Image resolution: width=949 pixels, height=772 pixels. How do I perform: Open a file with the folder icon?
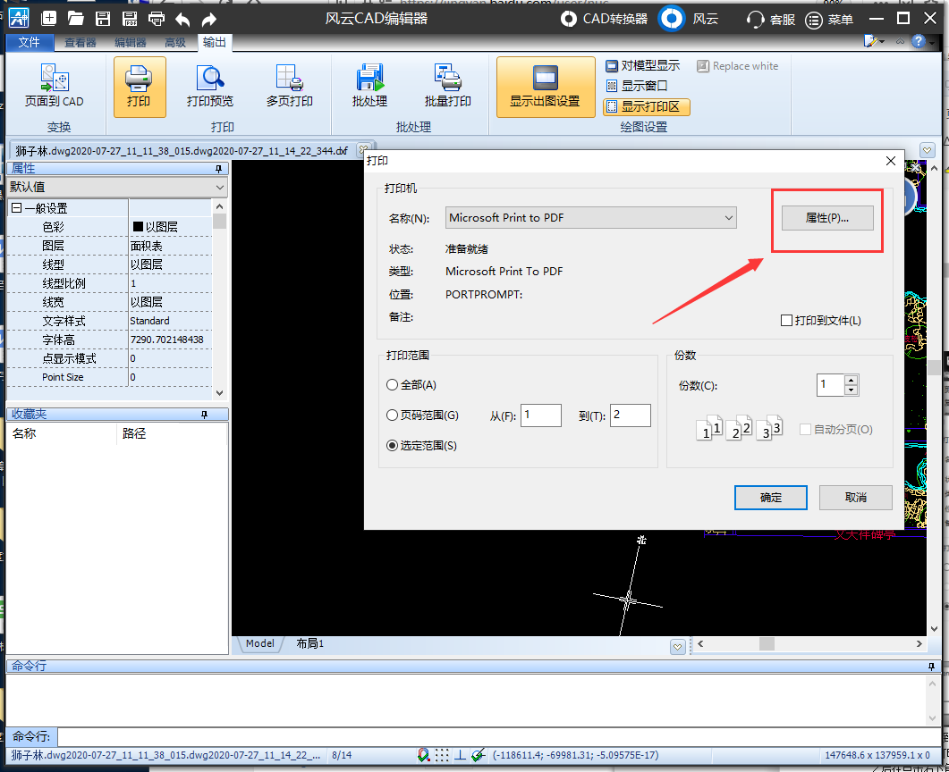76,18
